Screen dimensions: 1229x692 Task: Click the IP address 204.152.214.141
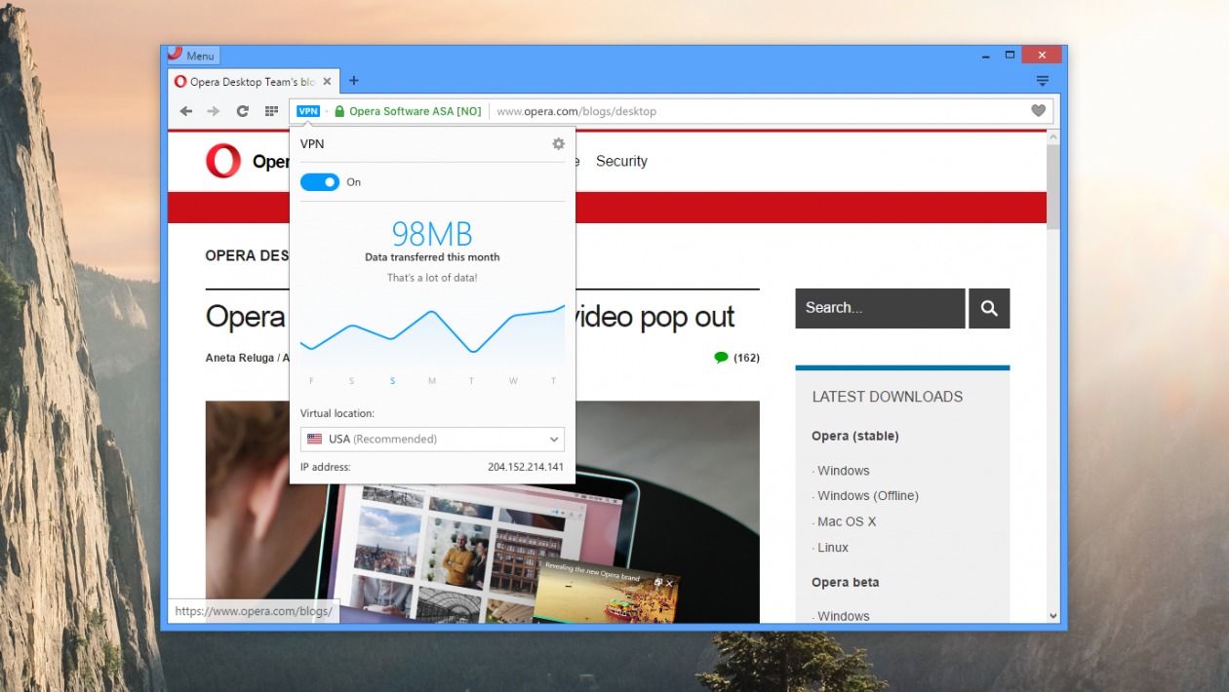pyautogui.click(x=526, y=467)
